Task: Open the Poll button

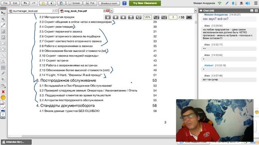Action: point(90,3)
